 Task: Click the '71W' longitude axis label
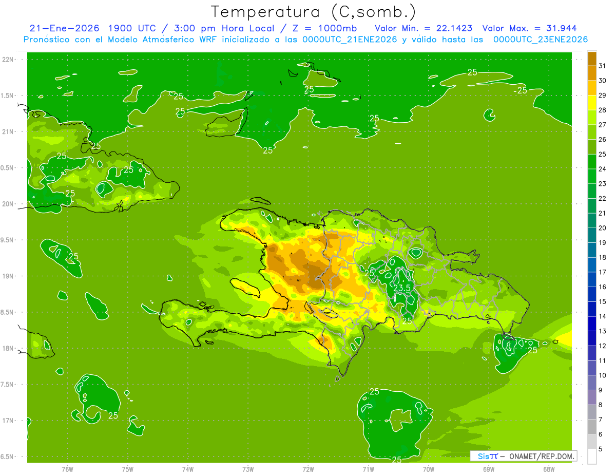click(x=368, y=469)
